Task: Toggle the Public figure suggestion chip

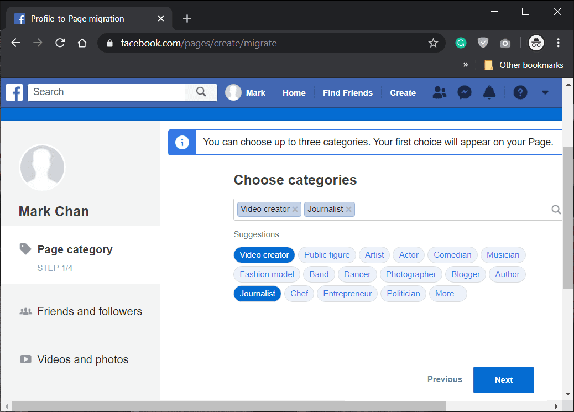Action: tap(327, 255)
